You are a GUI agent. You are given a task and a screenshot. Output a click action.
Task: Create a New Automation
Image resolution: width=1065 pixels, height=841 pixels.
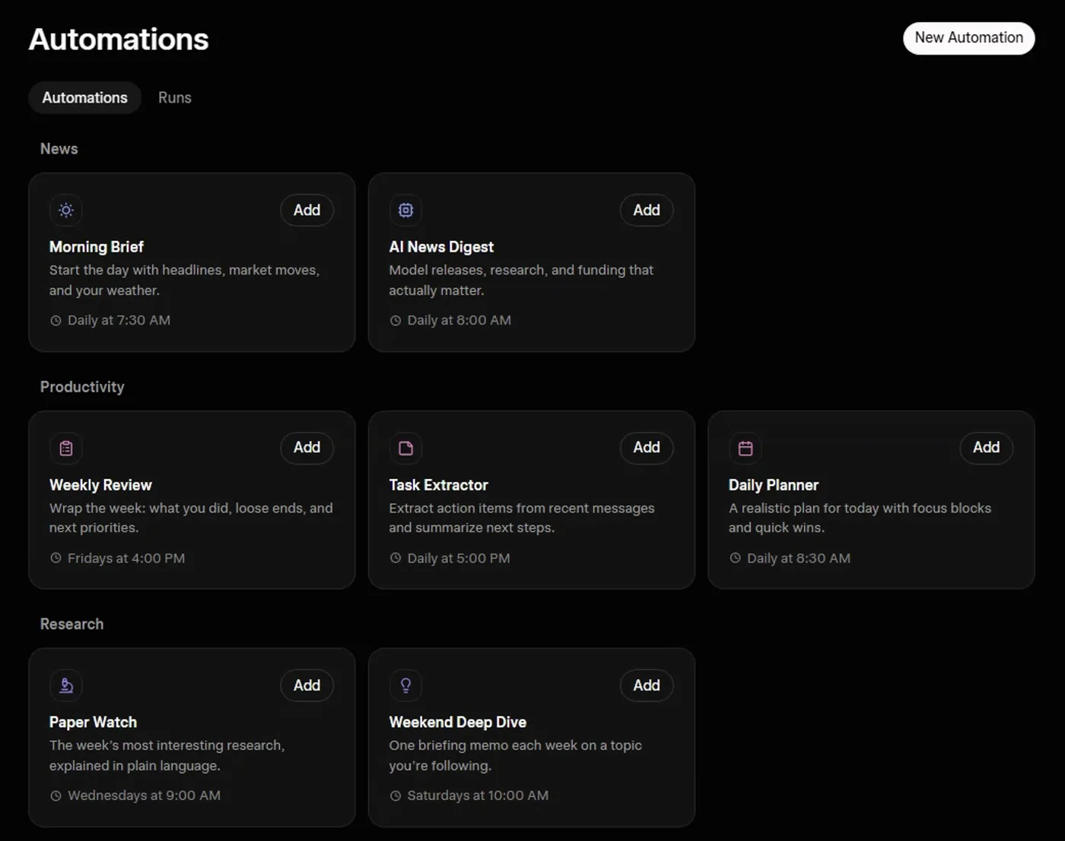pos(968,38)
